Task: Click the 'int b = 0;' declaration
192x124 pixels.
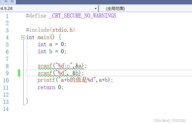Action: (x=52, y=52)
